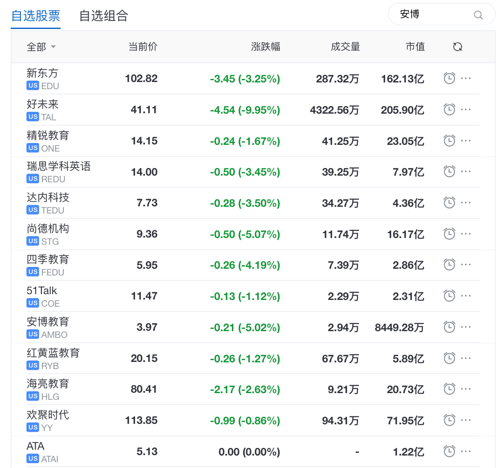Open the 新东方 stock link
The image size is (502, 468).
[x=42, y=73]
